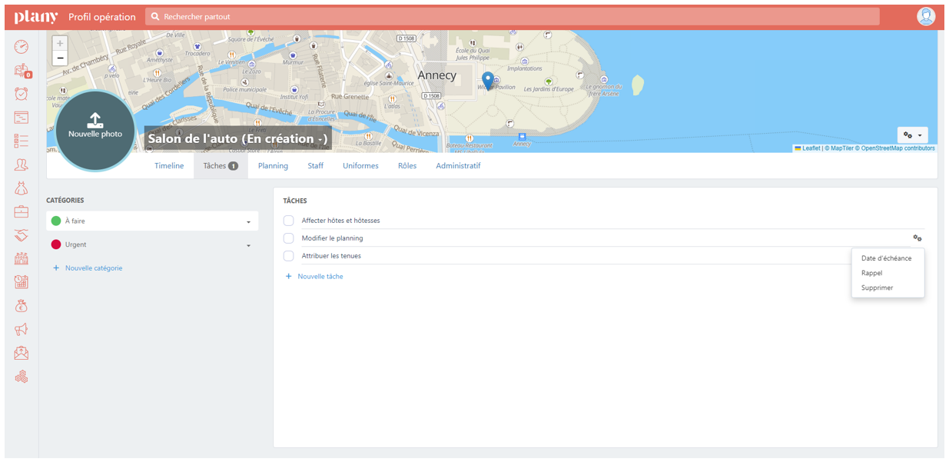The height and width of the screenshot is (462, 949).
Task: Open the euro money bag icon
Action: [x=22, y=306]
